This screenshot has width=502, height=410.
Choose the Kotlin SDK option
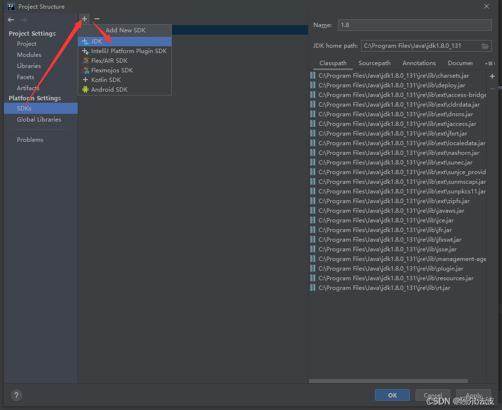pos(105,80)
